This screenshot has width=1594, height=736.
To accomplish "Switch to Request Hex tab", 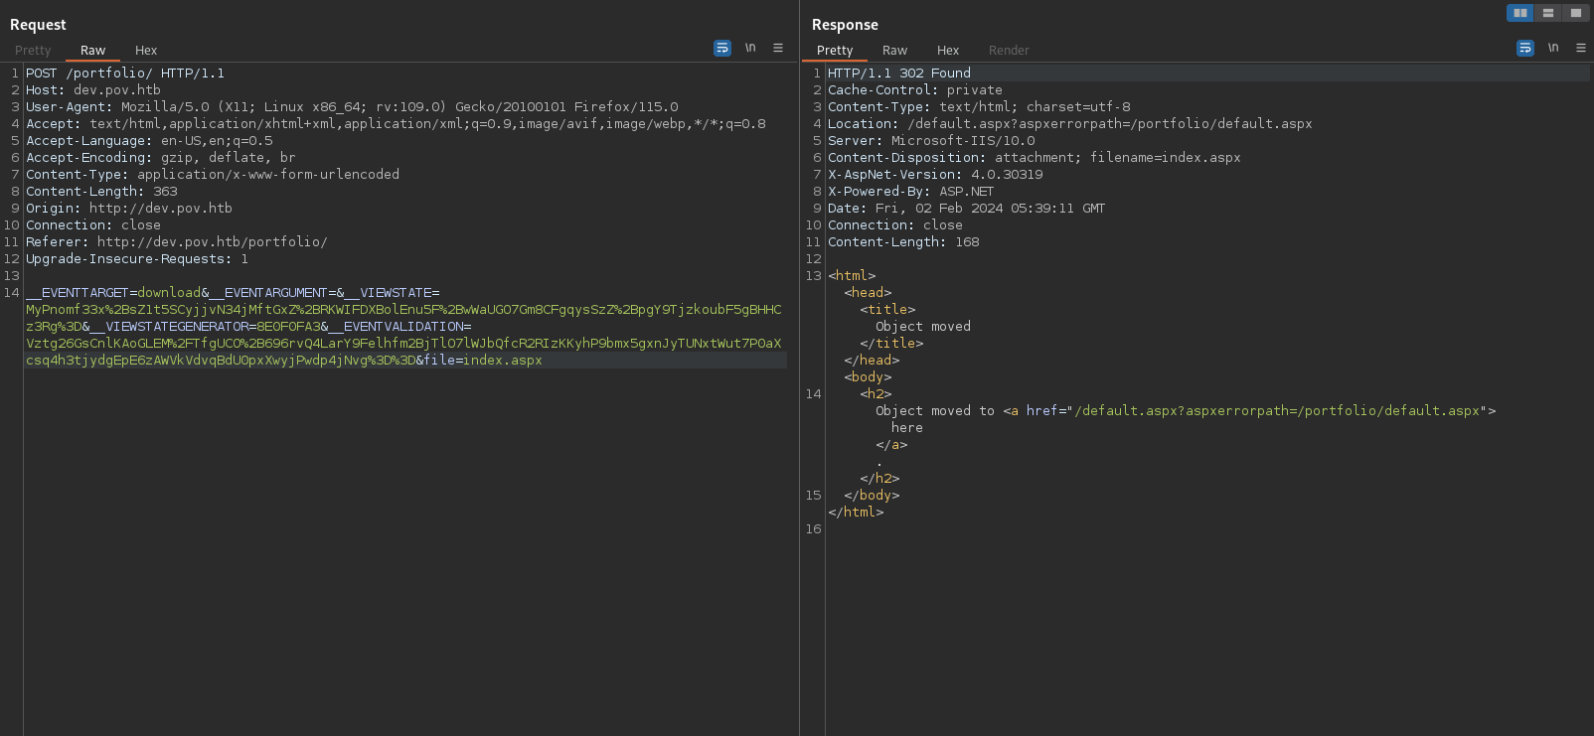I will tap(146, 51).
